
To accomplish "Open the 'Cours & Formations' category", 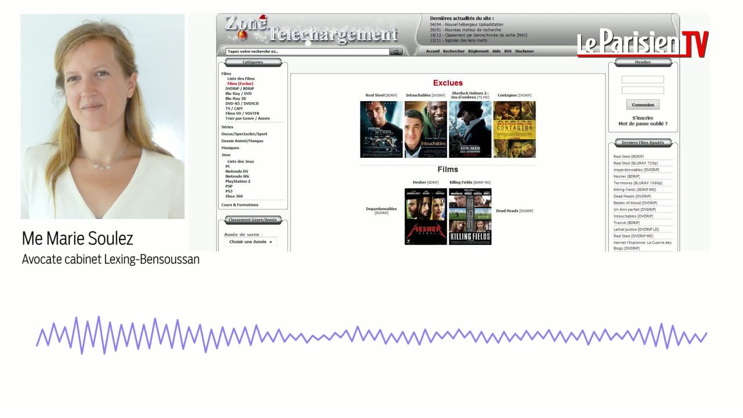I will coord(240,205).
